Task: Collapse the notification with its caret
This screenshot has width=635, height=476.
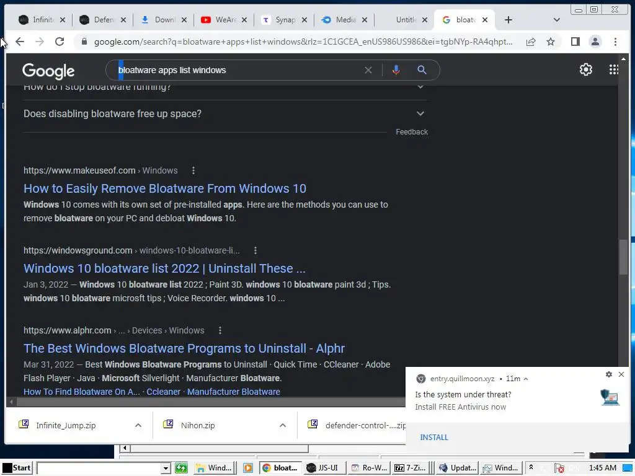Action: 526,379
